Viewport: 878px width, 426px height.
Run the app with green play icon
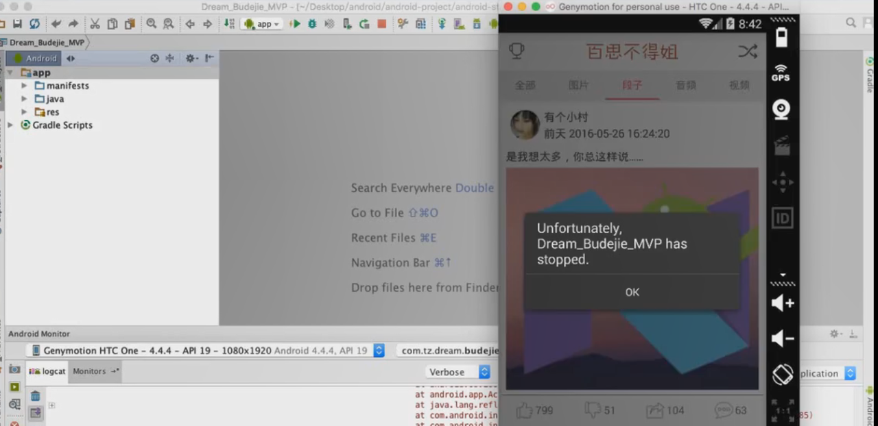click(x=295, y=24)
